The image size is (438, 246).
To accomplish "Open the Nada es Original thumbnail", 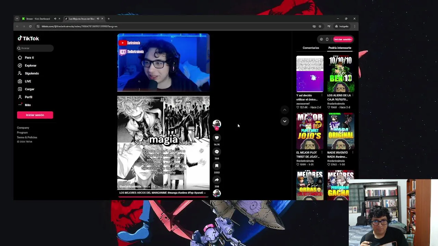I will pyautogui.click(x=340, y=131).
